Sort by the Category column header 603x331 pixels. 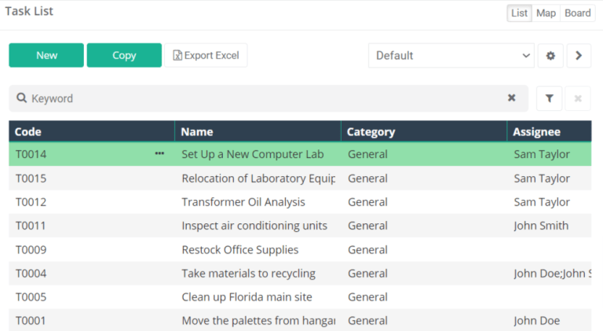371,132
